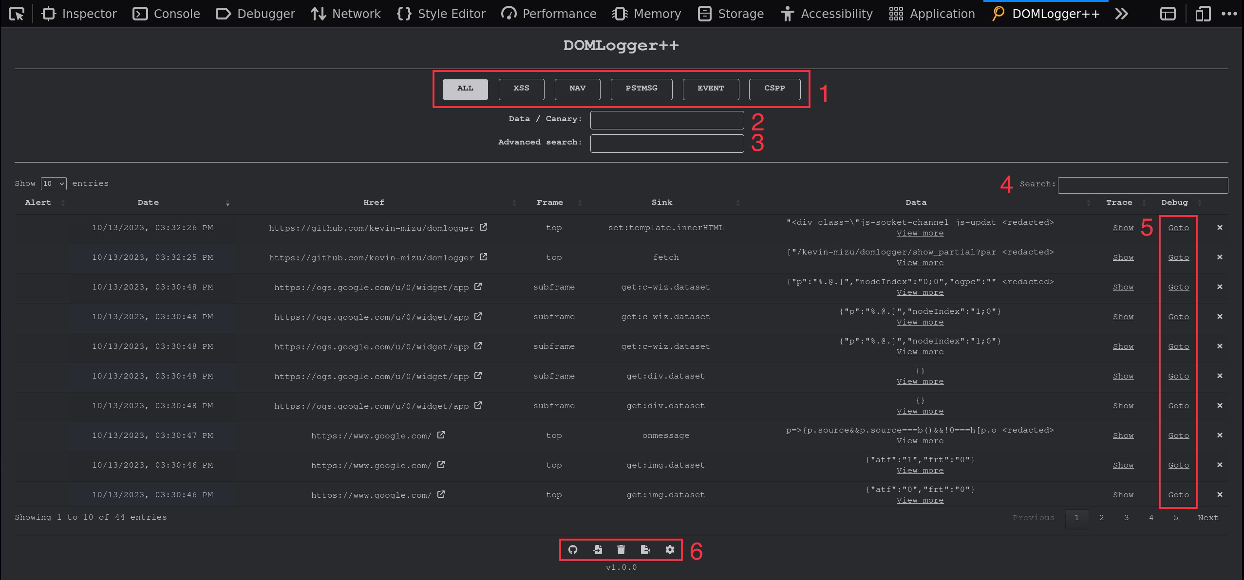Click the trash icon to clear logs
Viewport: 1244px width, 580px height.
click(621, 549)
